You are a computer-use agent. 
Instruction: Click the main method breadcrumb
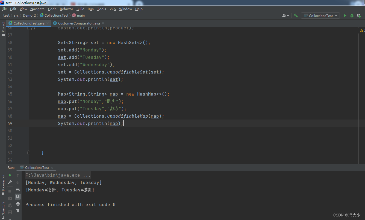coord(78,16)
